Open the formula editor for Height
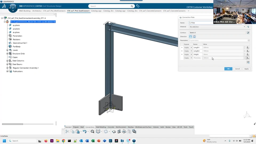Image resolution: width=256 pixels, height=144 pixels. point(248,54)
